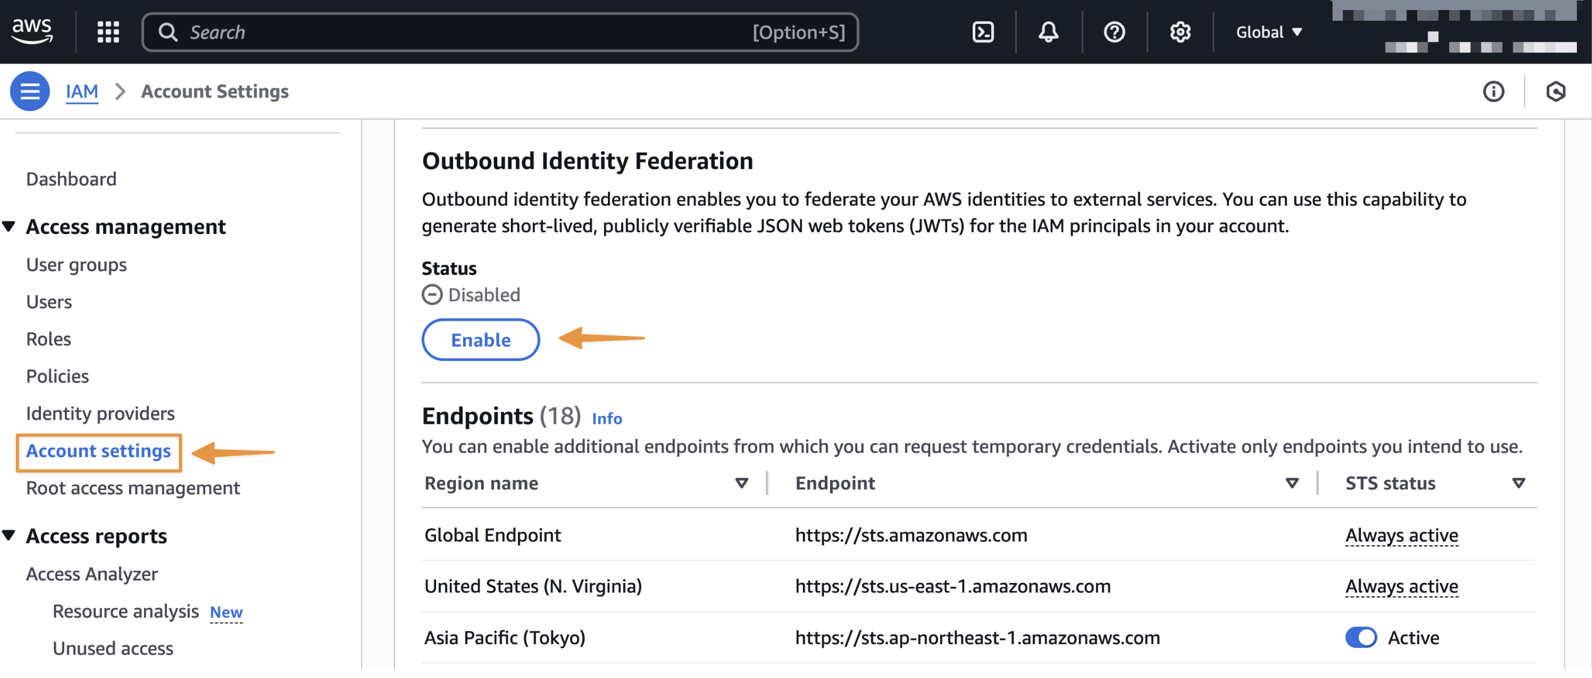Open the Global region dropdown

pos(1269,32)
